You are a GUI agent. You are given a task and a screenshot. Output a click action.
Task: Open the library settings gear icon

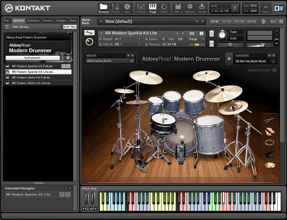tap(68, 58)
